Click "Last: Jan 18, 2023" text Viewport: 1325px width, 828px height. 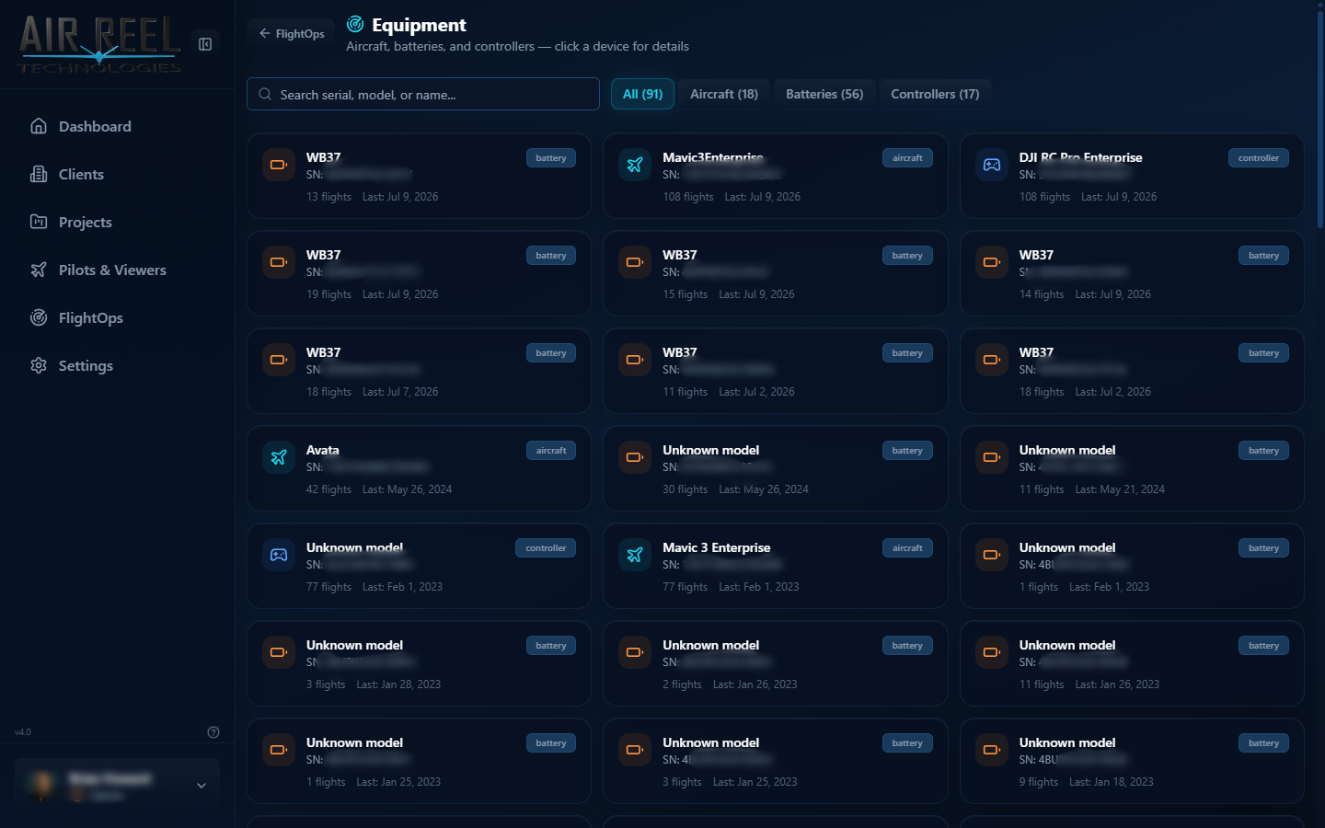click(1112, 782)
